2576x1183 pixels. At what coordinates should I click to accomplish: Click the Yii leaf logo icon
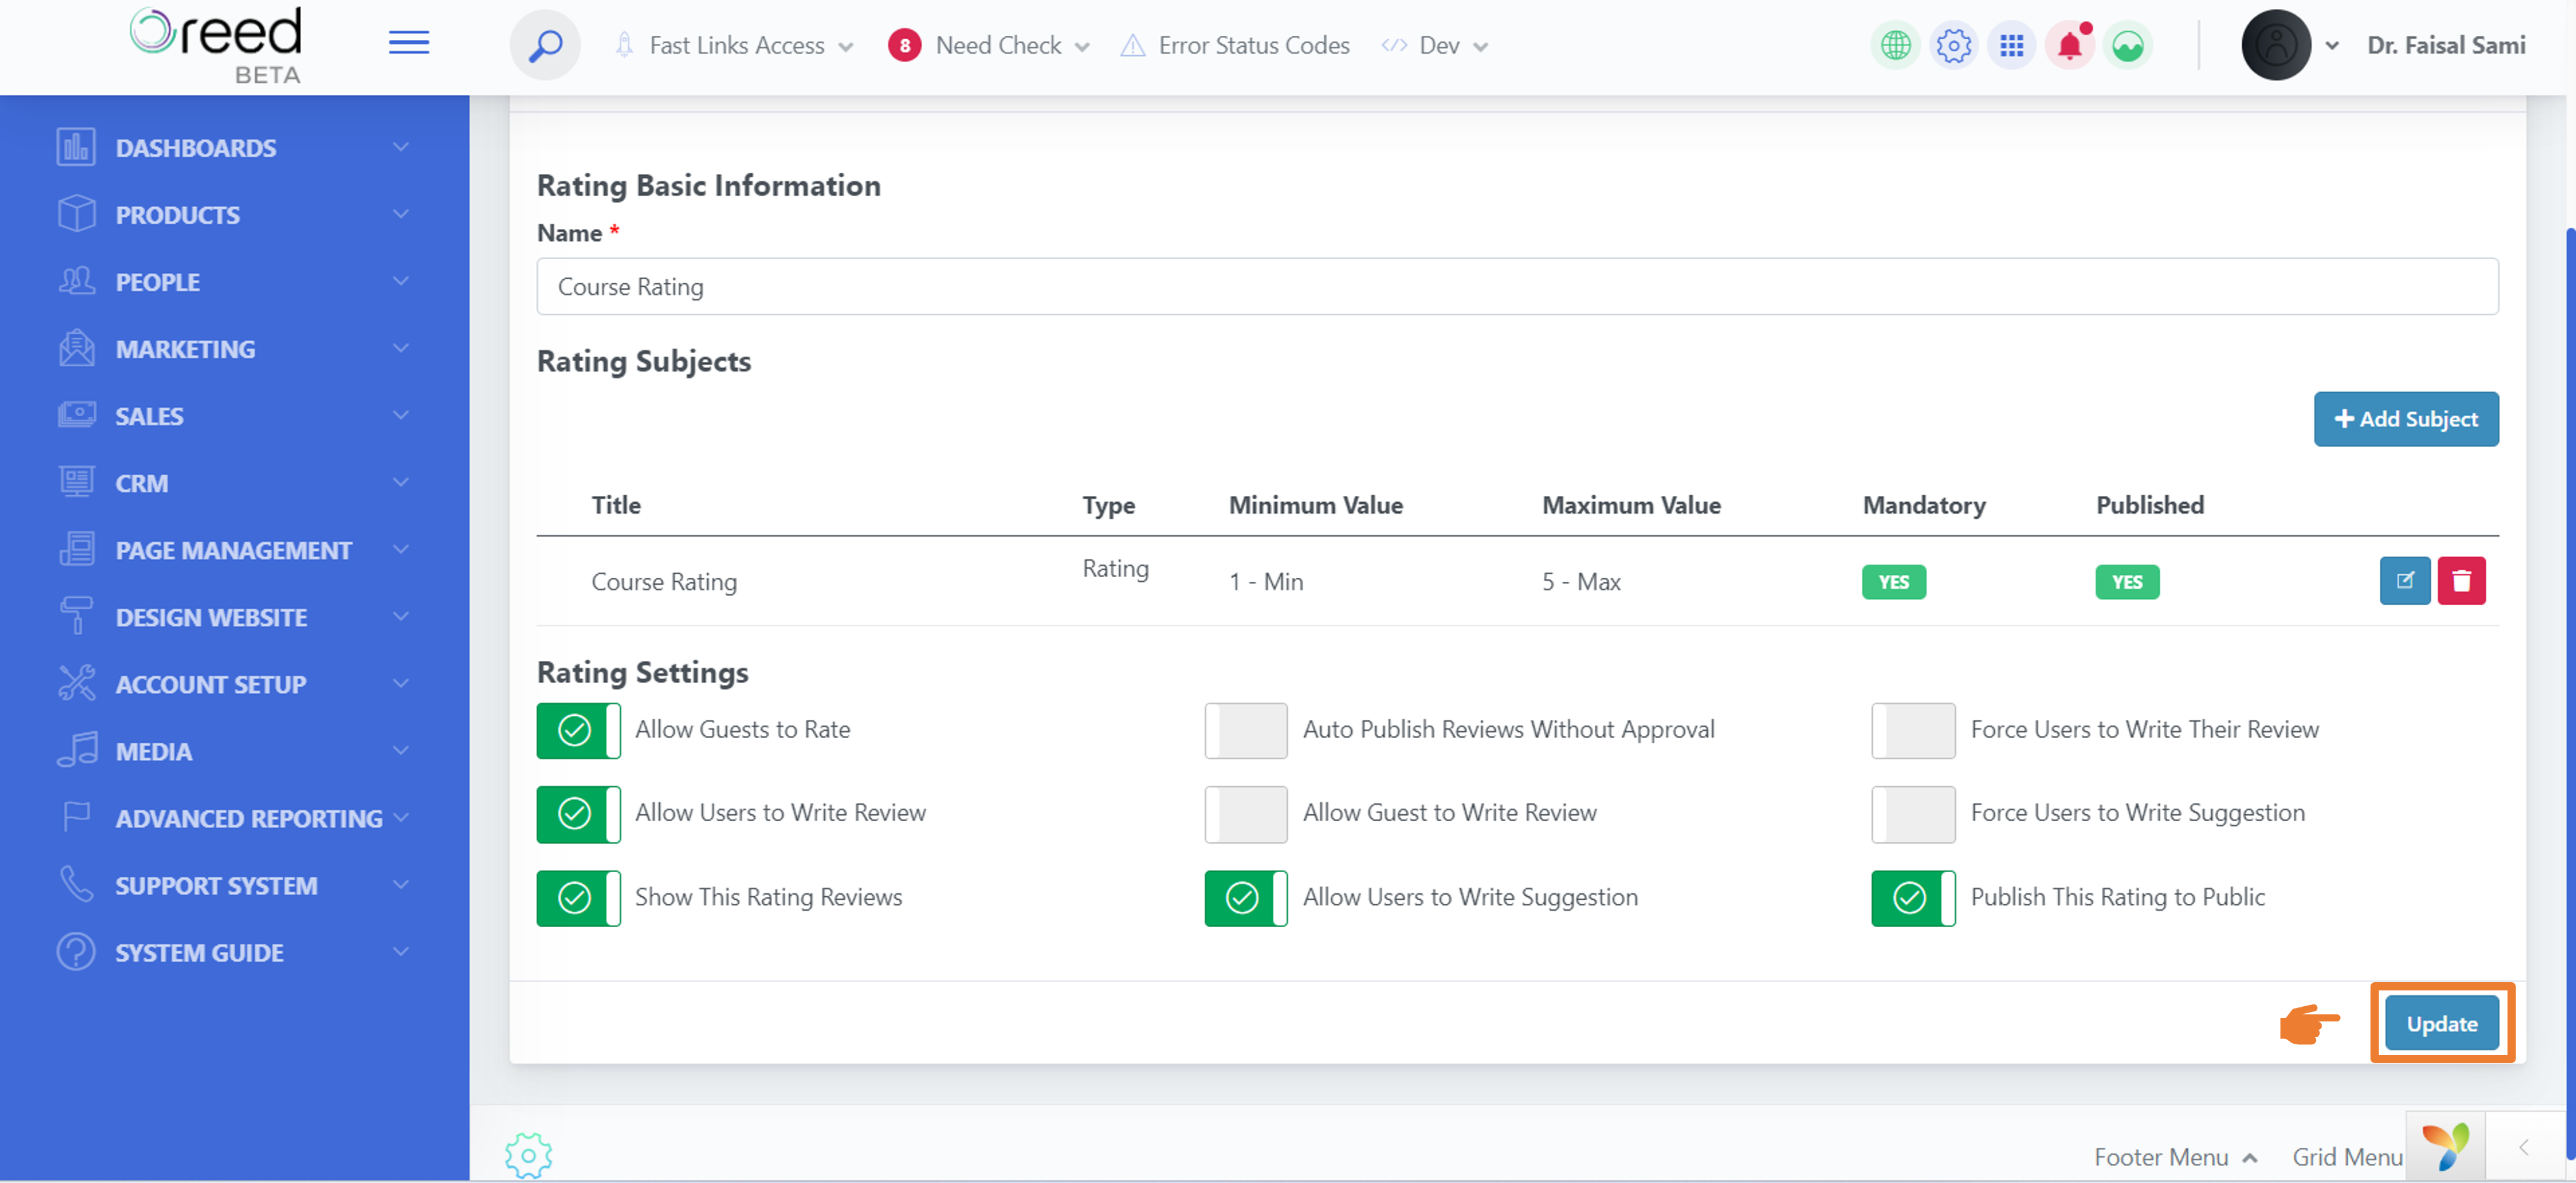[x=2445, y=1147]
